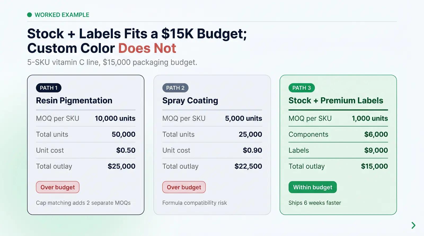Click the 'Ships 6 weeks faster' note
The width and height of the screenshot is (424, 236).
[315, 203]
